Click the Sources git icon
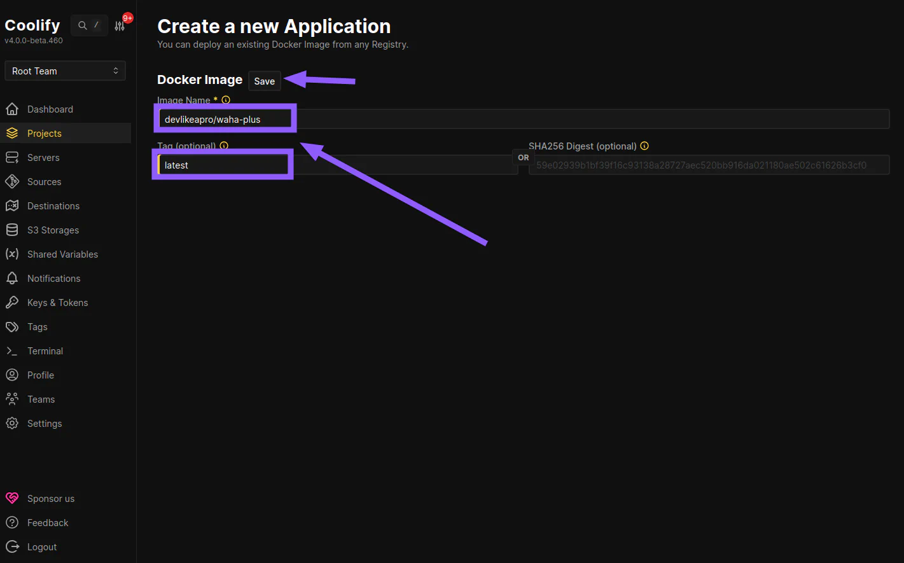 [x=12, y=182]
